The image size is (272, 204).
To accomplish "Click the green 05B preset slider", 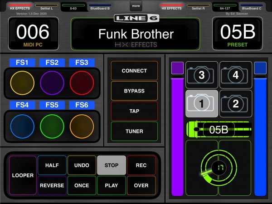I will 219,129.
